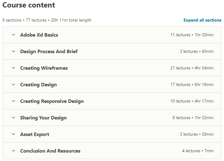Expand all sections link
224x161 pixels.
[x=202, y=20]
